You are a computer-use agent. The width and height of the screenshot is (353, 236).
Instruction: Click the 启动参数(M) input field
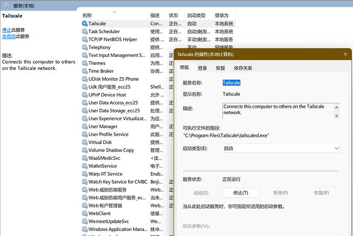point(285,226)
